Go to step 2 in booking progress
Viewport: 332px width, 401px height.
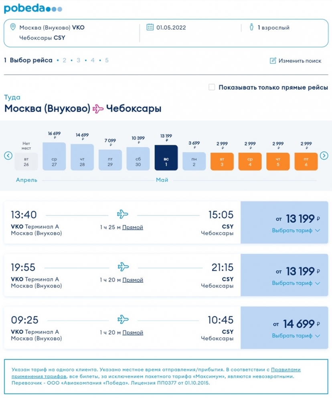[x=64, y=61]
